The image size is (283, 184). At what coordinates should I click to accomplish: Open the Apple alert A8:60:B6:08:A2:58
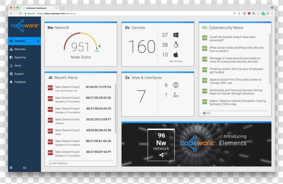point(80,132)
